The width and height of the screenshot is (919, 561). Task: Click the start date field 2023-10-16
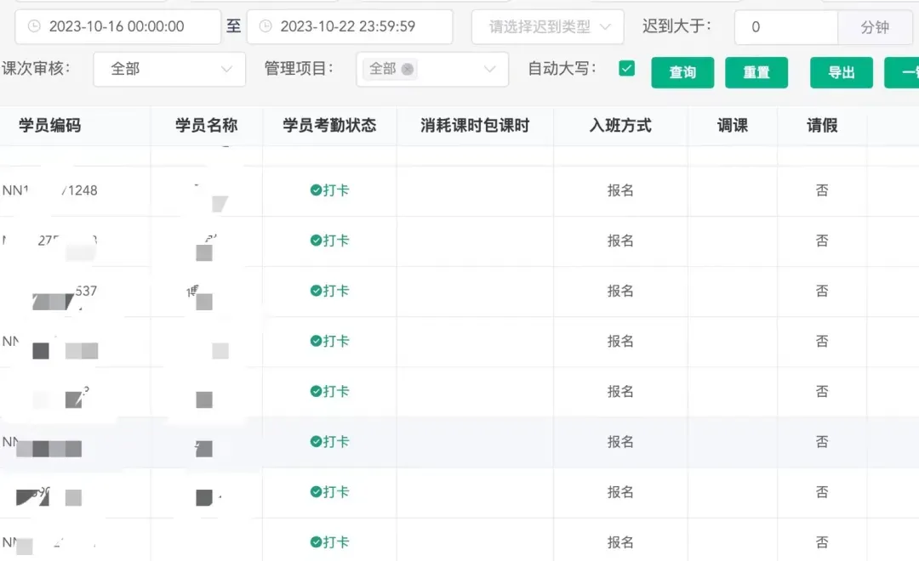coord(117,26)
